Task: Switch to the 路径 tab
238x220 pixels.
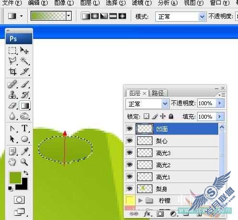Action: coord(158,93)
